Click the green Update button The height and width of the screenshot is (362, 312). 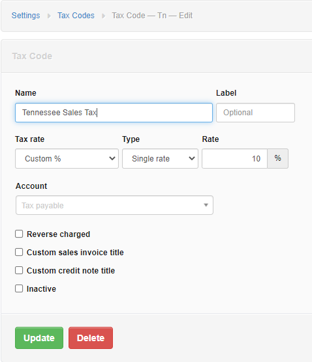coord(39,338)
